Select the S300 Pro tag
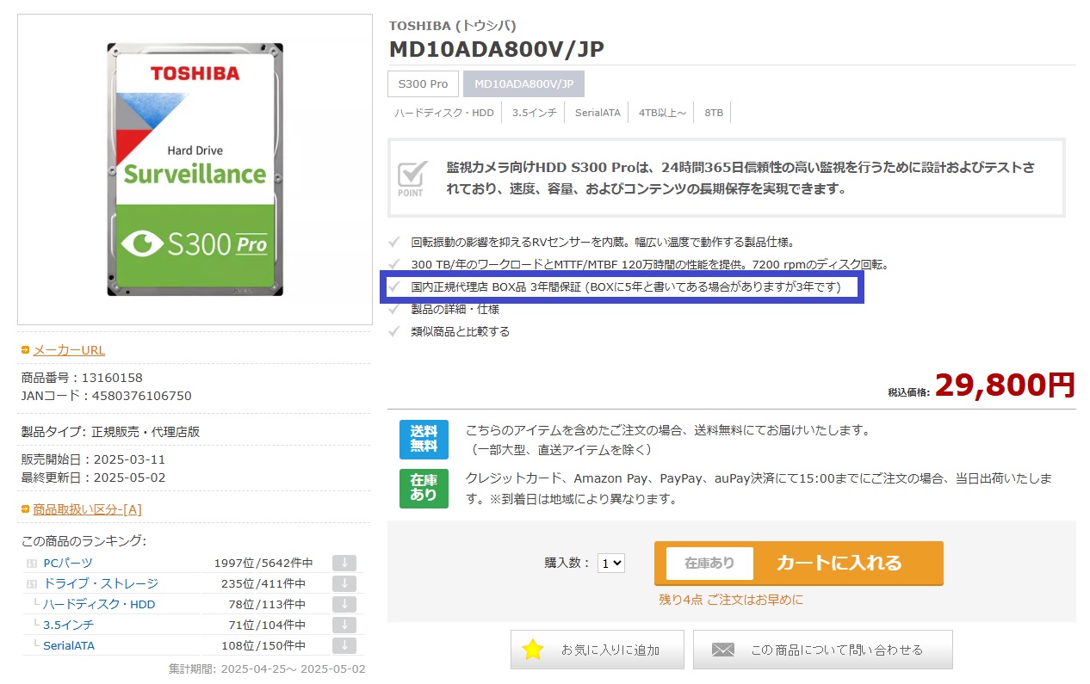Image resolution: width=1090 pixels, height=684 pixels. point(423,83)
